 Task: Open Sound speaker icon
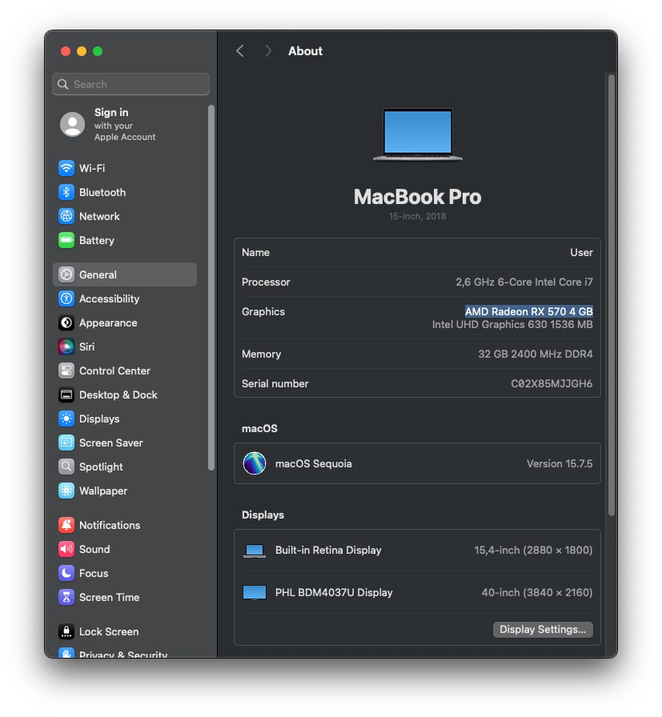(x=66, y=549)
